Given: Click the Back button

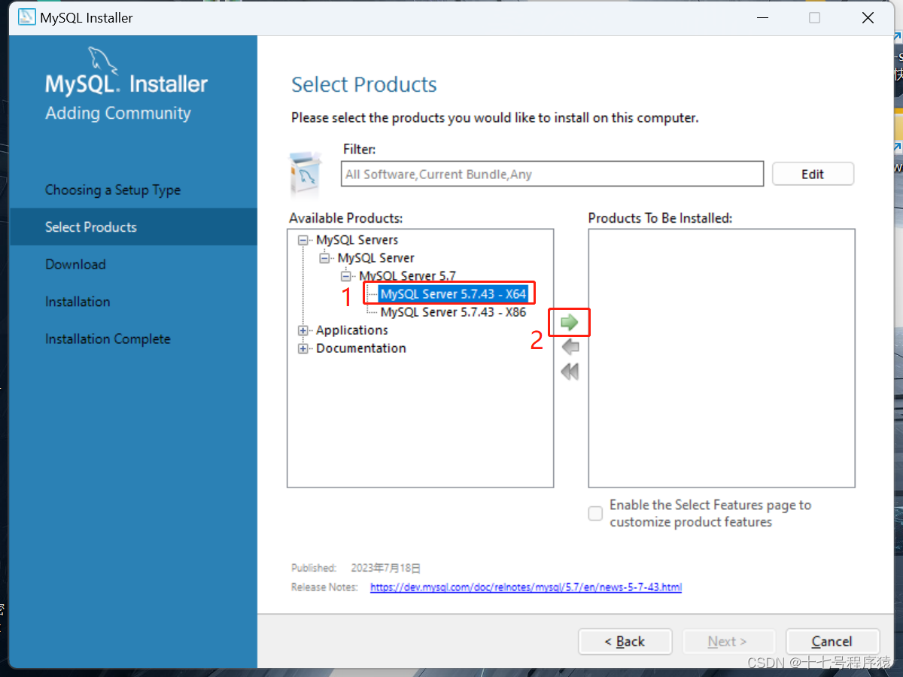Looking at the screenshot, I should tap(625, 642).
